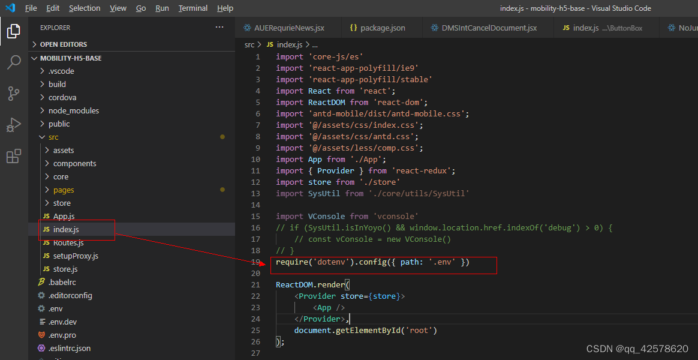Open the Run and Debug view
Image resolution: width=698 pixels, height=360 pixels.
[13, 124]
